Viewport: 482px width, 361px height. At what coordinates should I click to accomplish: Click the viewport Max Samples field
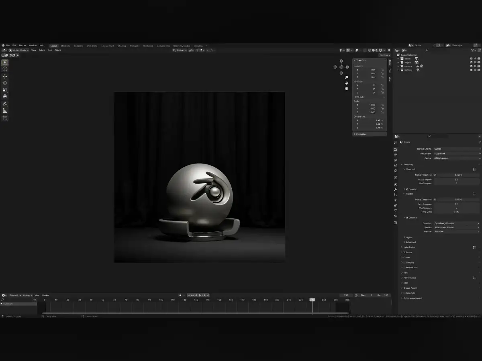coord(456,180)
